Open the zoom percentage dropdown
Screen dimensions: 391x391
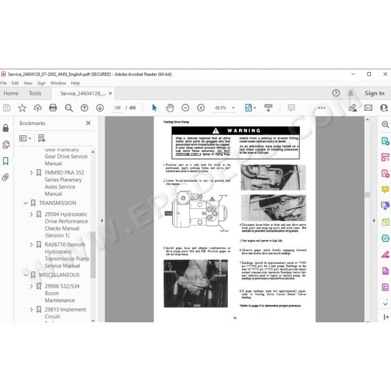(x=233, y=108)
